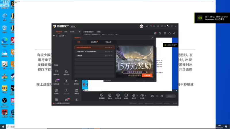This screenshot has width=230, height=129.
Task: Open the notification bell icon
Action: (x=169, y=33)
